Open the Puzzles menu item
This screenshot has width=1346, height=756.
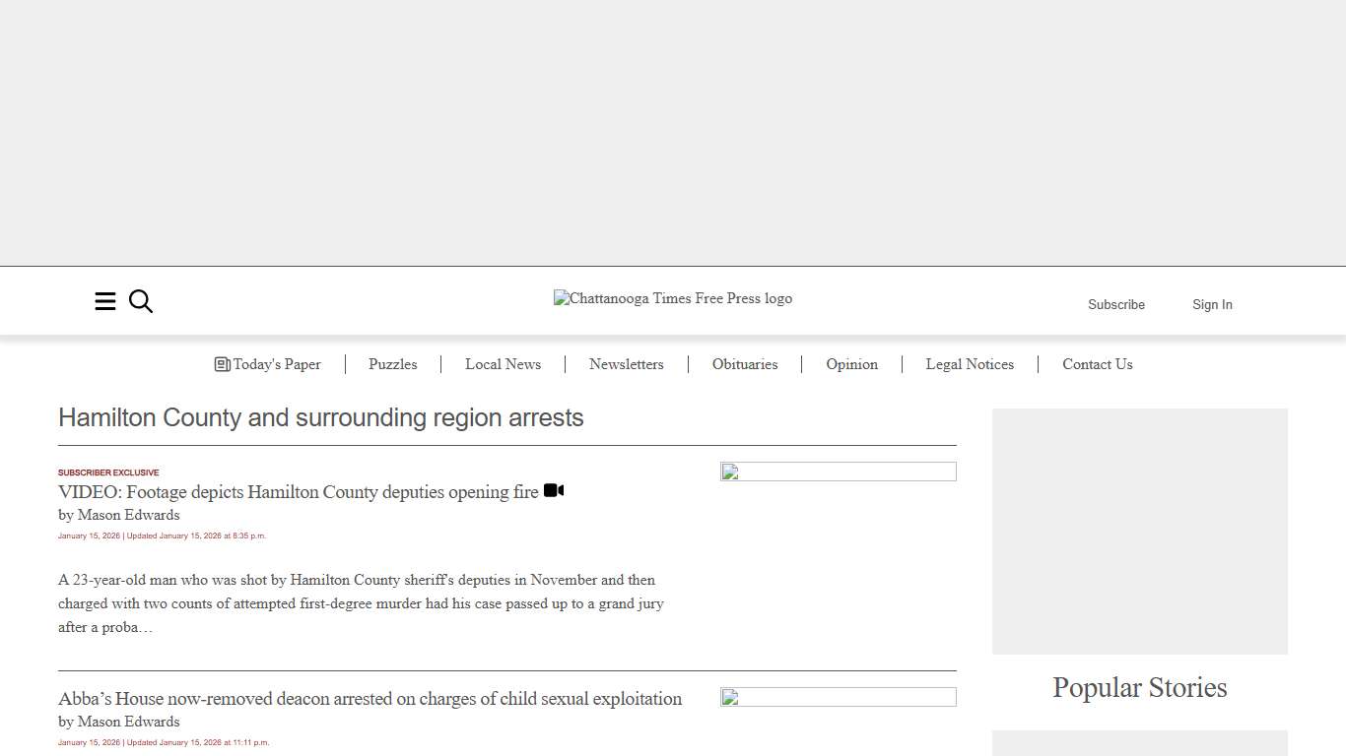coord(392,364)
